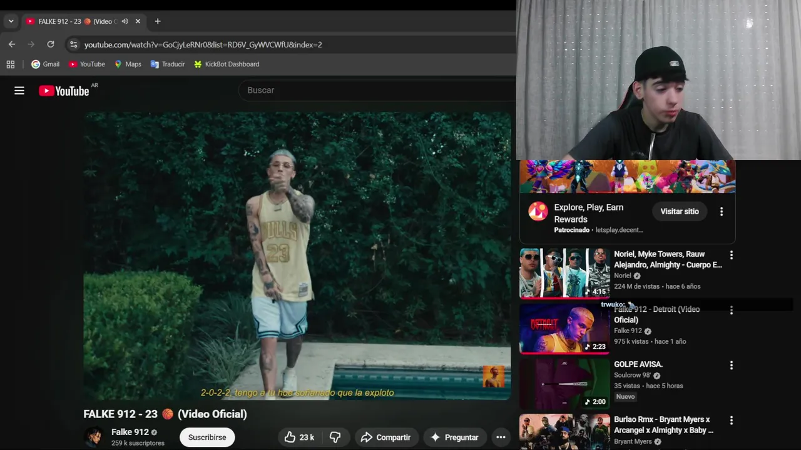The height and width of the screenshot is (450, 801).
Task: Close the FALKE 912 - 23 tab
Action: pyautogui.click(x=138, y=21)
